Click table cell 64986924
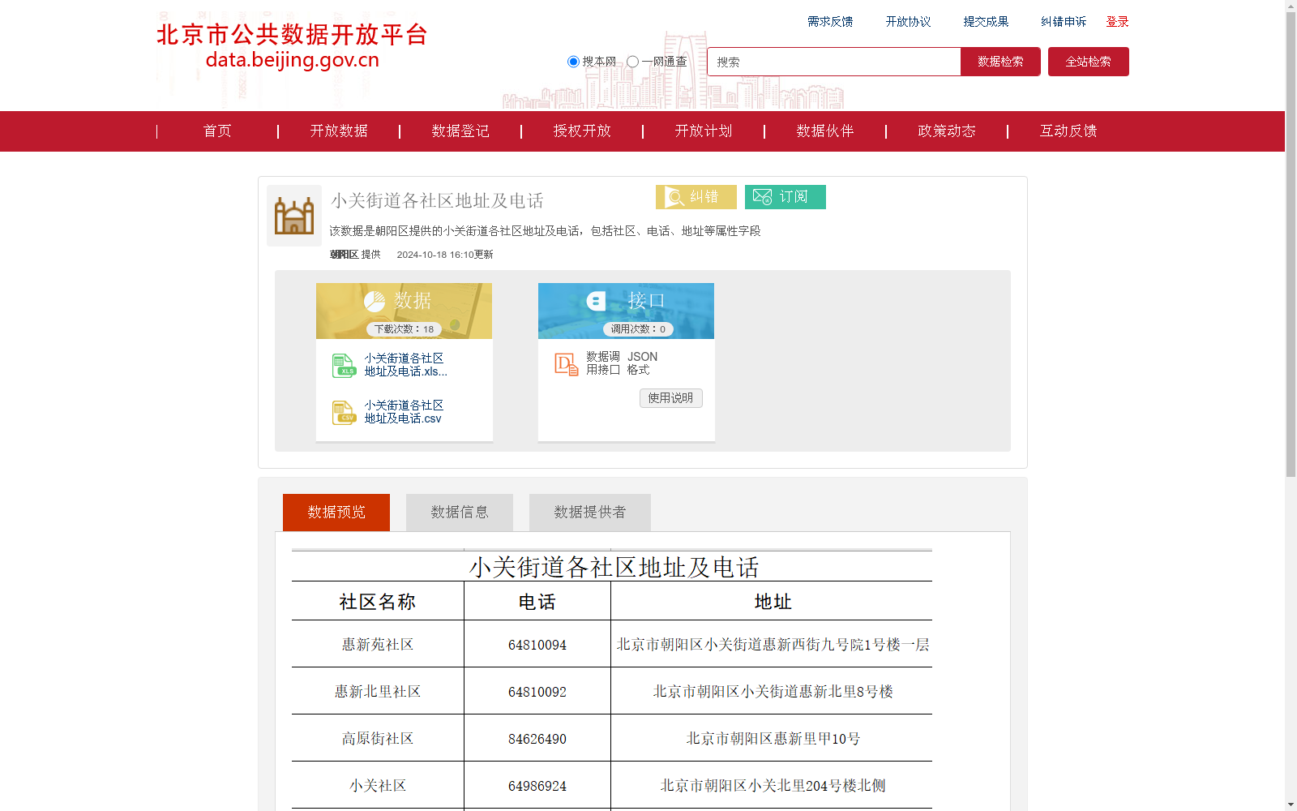 tap(537, 787)
